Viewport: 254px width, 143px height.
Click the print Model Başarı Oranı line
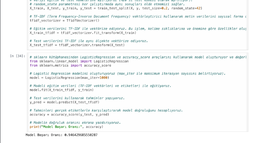pos(66,127)
